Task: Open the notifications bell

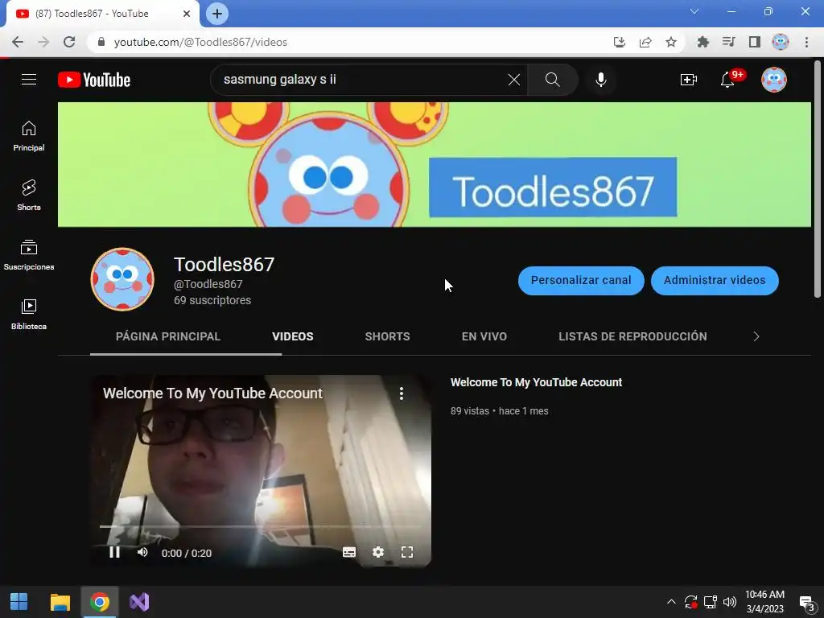Action: (x=727, y=80)
